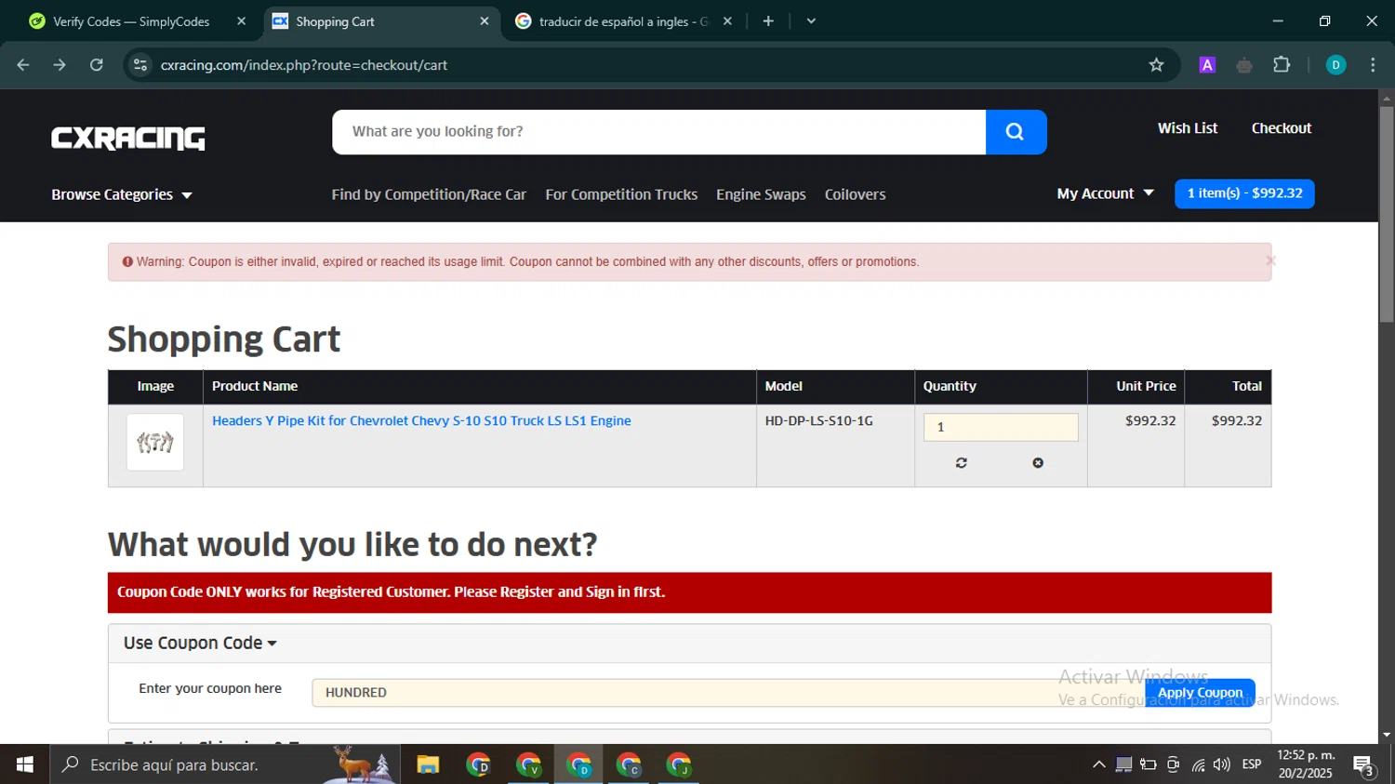Click the Windows taskbar search box
Image resolution: width=1395 pixels, height=784 pixels.
click(225, 764)
